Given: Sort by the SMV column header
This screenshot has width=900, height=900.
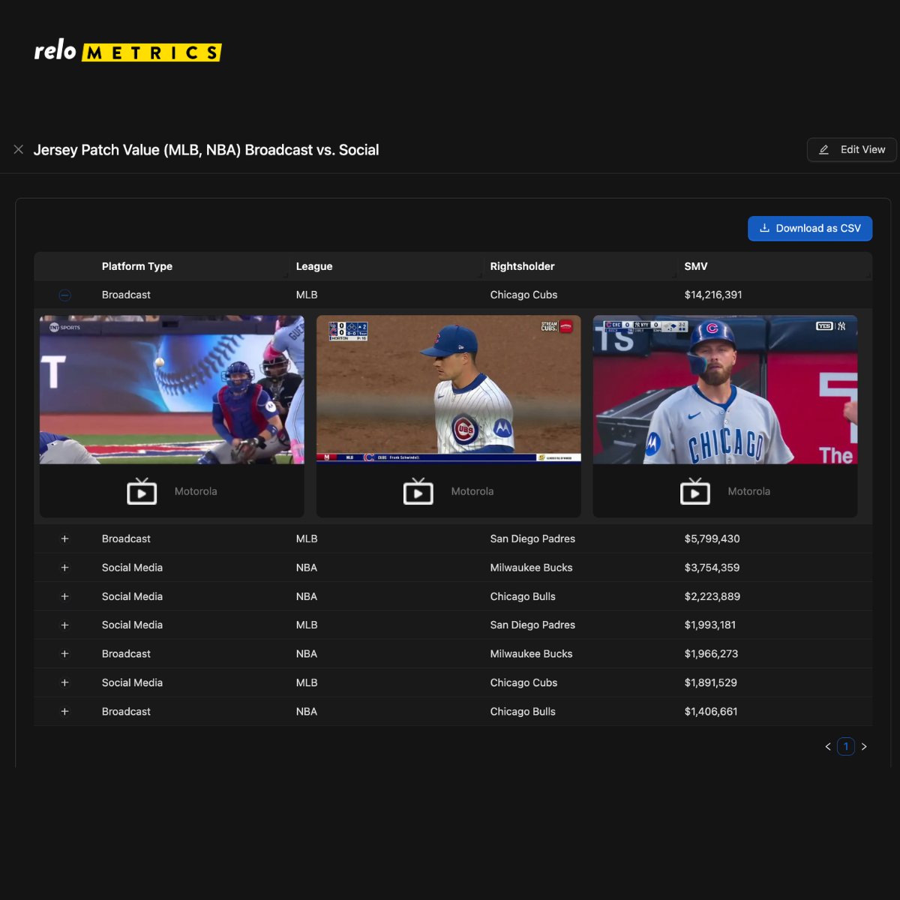Looking at the screenshot, I should pos(696,266).
